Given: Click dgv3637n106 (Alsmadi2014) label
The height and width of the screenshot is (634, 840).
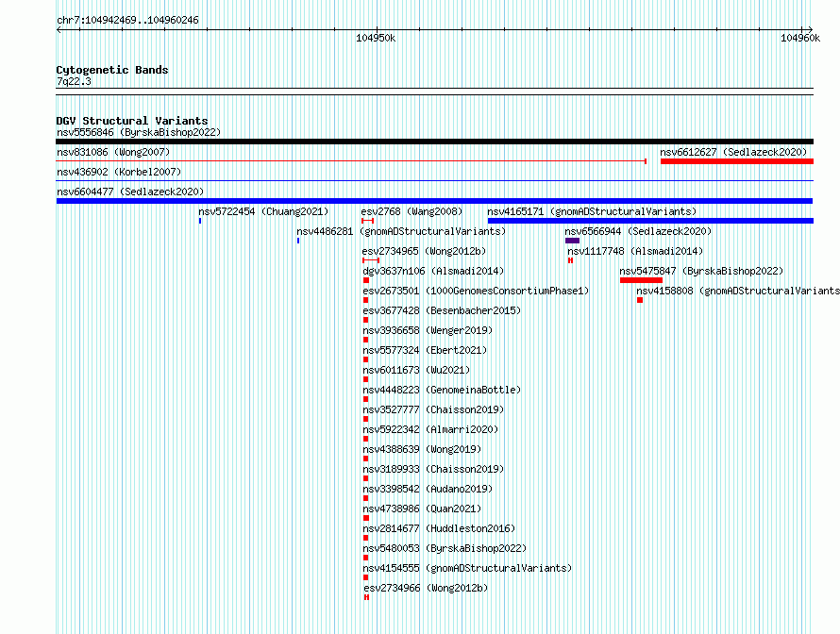Looking at the screenshot, I should (x=433, y=271).
